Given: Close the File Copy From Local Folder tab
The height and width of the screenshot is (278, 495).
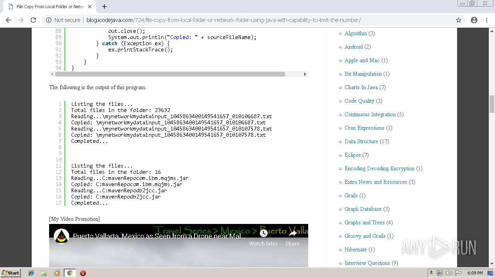Looking at the screenshot, I should (90, 7).
